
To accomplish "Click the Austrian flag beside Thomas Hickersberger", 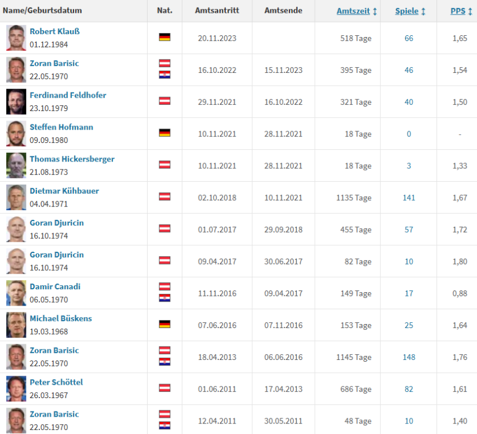I will (164, 164).
